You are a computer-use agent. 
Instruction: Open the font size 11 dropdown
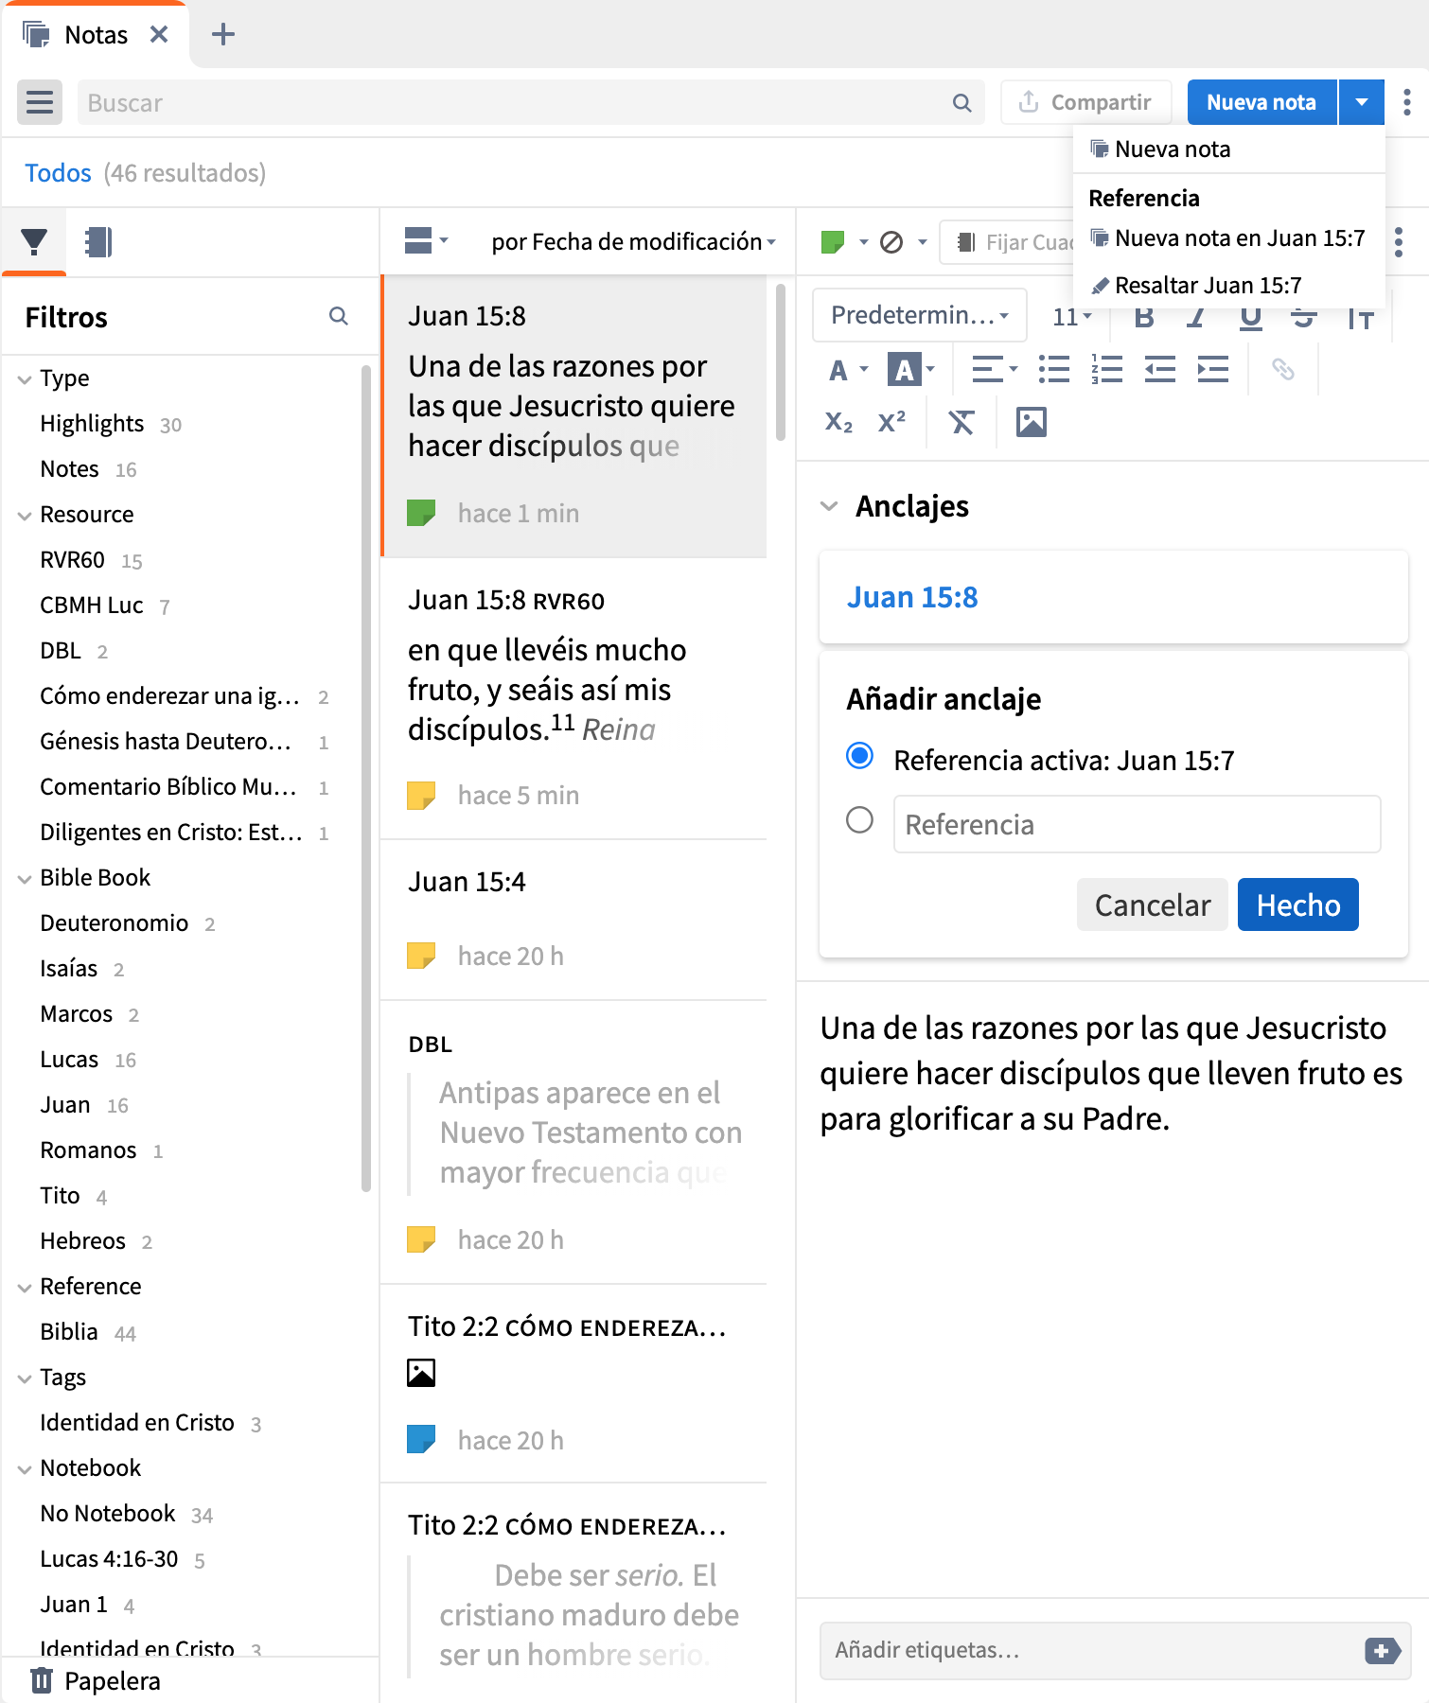click(1072, 317)
